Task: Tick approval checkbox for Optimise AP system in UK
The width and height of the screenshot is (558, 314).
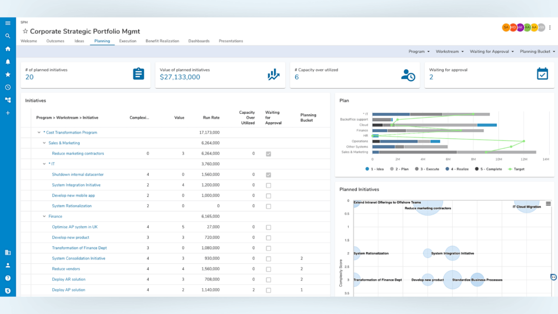Action: (x=268, y=227)
